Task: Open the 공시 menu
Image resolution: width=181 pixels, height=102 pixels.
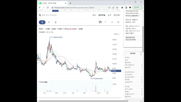Action: (94, 15)
